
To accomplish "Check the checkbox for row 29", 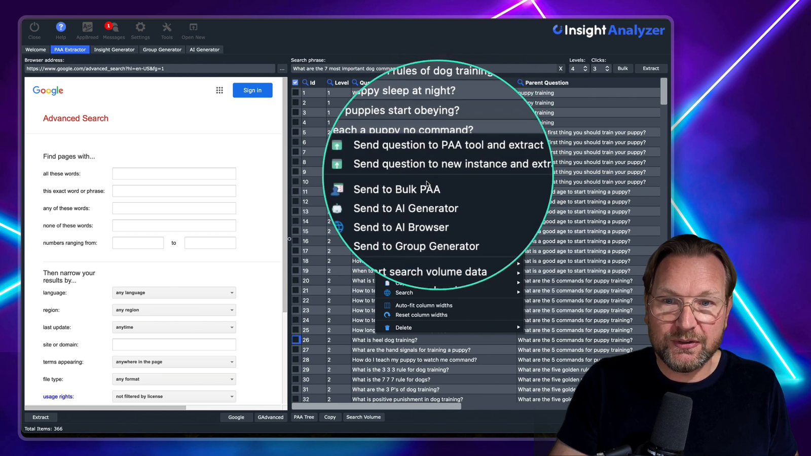I will pos(296,370).
